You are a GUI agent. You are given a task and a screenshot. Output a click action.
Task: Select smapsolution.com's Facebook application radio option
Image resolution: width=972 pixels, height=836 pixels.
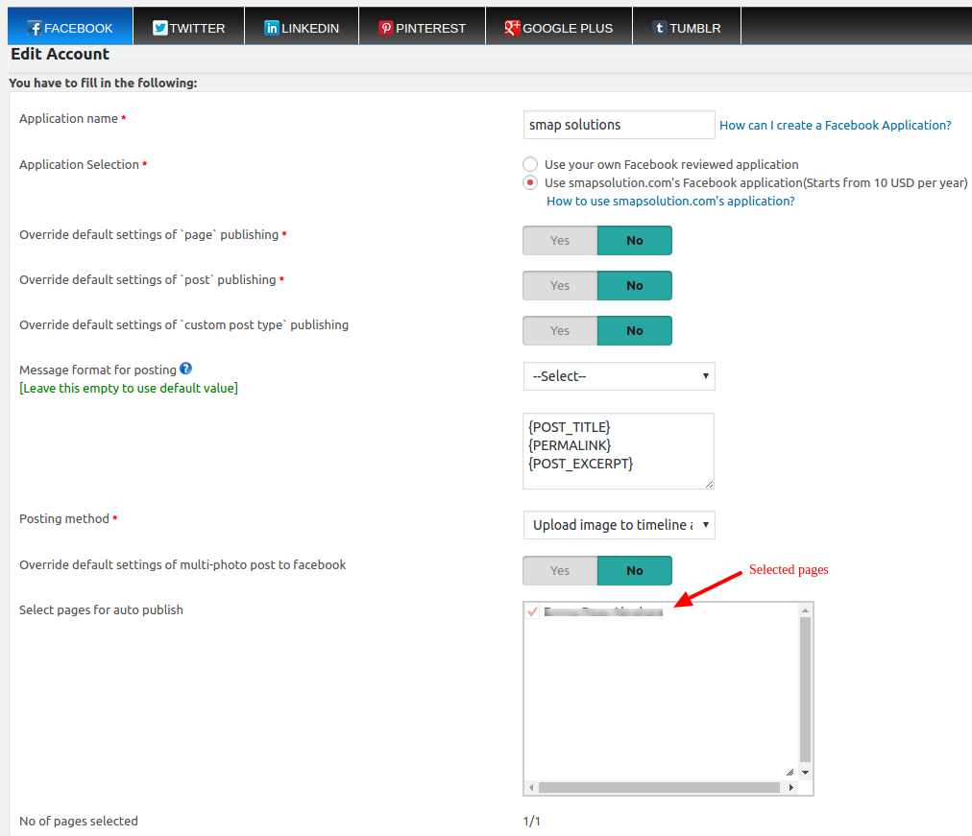tap(530, 182)
